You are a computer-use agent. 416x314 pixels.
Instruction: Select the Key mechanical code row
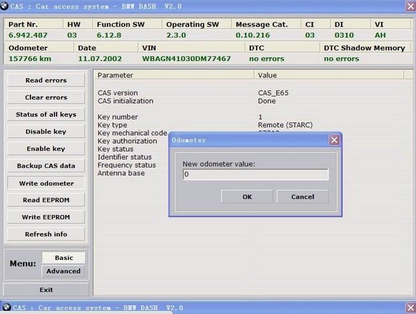[132, 133]
